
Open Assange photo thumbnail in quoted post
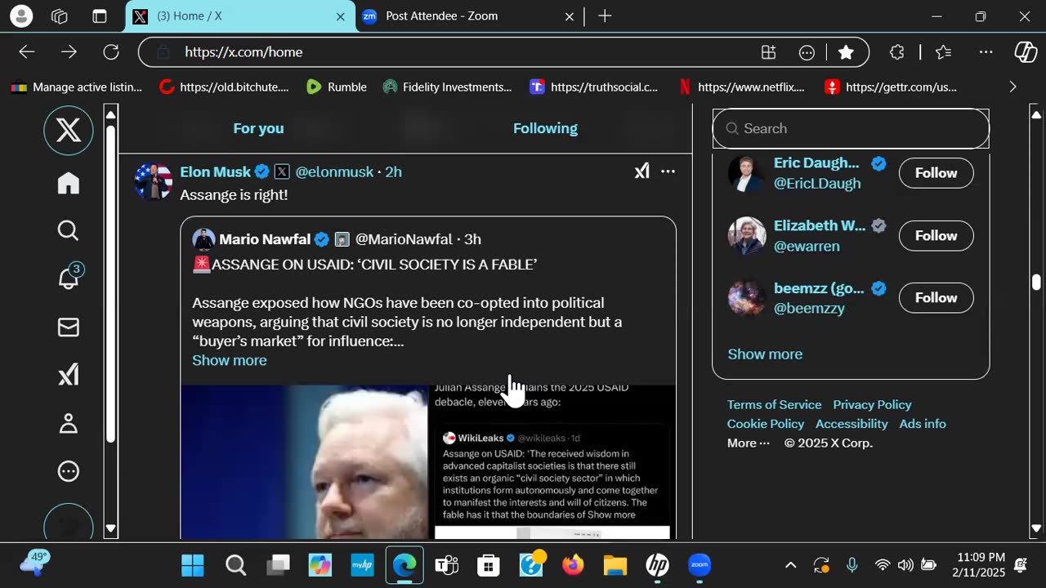point(304,462)
